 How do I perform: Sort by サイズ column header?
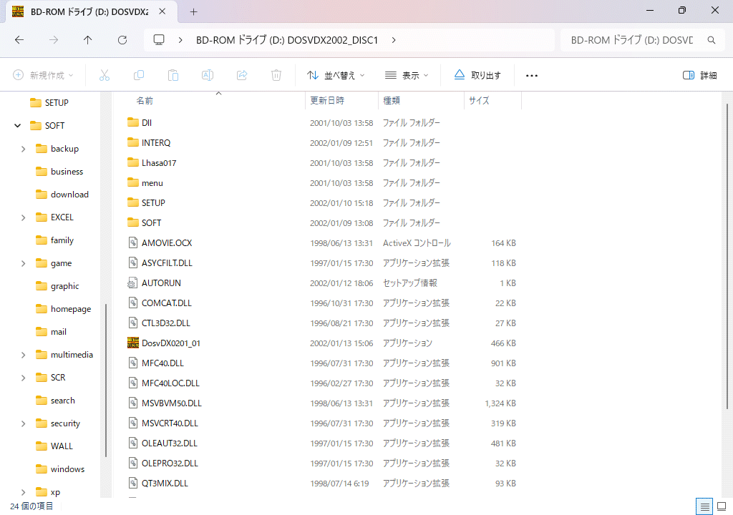point(479,100)
